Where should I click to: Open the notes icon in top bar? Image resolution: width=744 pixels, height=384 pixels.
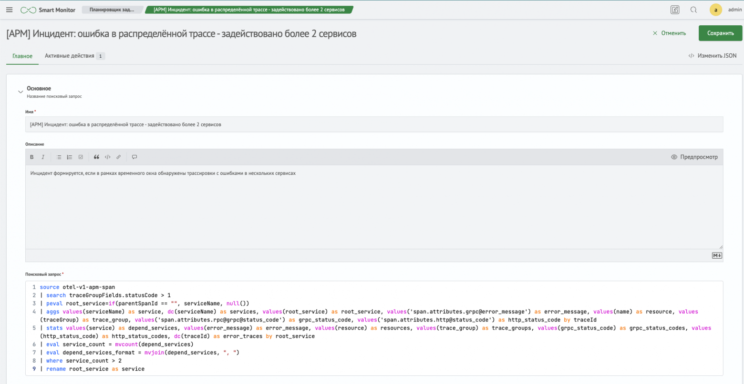[674, 10]
